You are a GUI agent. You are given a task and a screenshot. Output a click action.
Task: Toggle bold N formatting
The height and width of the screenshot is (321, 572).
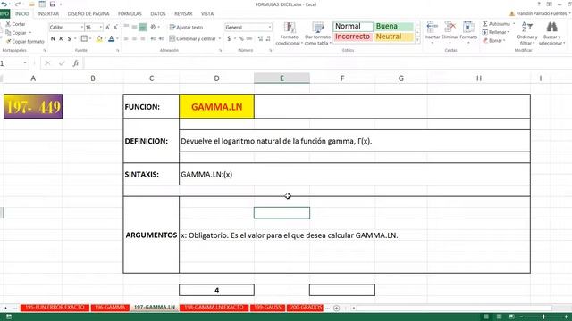point(53,38)
